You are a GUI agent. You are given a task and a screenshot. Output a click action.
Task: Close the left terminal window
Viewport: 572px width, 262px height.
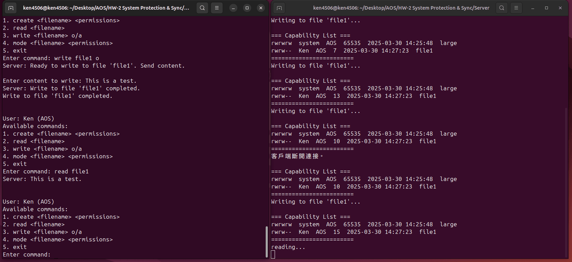pyautogui.click(x=261, y=8)
